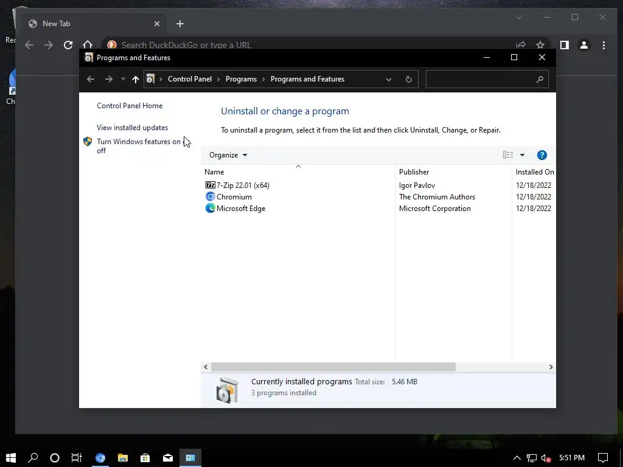Open the Organize dropdown
This screenshot has height=467, width=623.
point(228,155)
